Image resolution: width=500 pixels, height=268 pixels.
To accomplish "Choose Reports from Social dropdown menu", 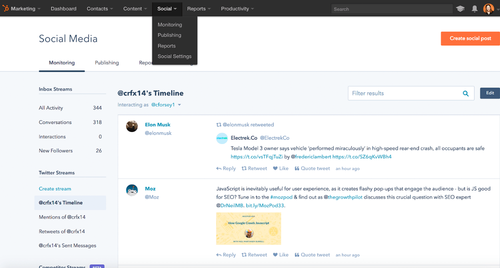I will 166,46.
